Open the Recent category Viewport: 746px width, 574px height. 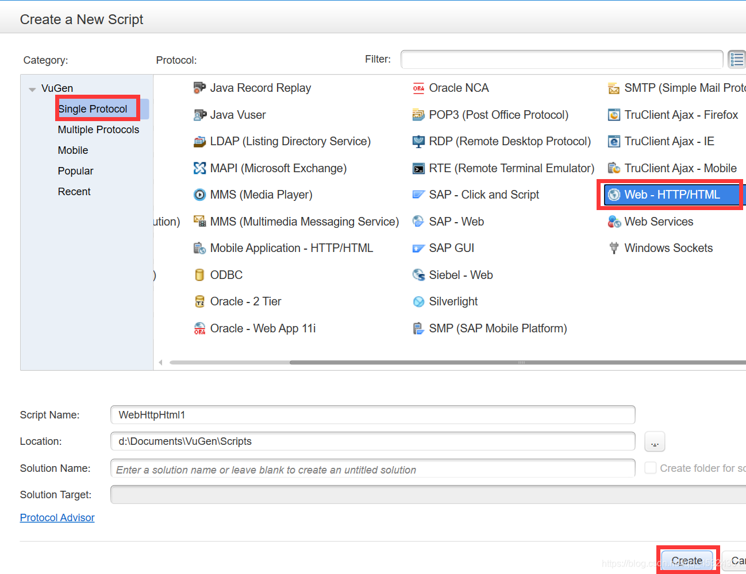pos(74,192)
